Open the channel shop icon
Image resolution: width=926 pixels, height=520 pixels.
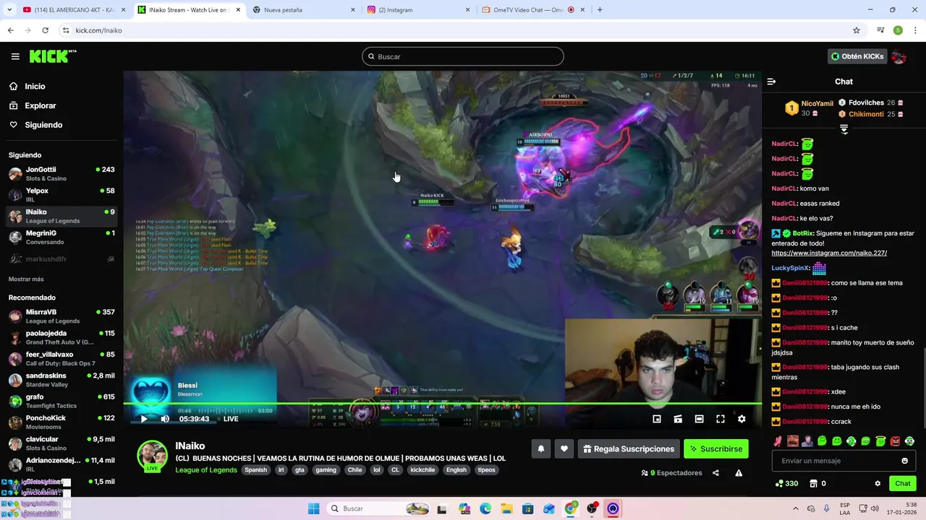click(813, 484)
